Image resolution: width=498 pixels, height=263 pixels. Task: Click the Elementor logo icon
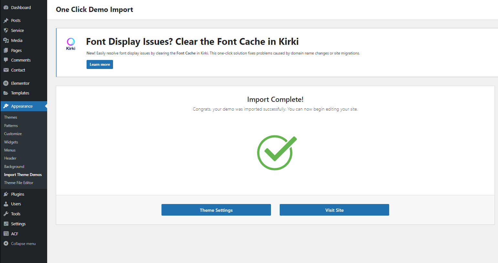[x=6, y=83]
